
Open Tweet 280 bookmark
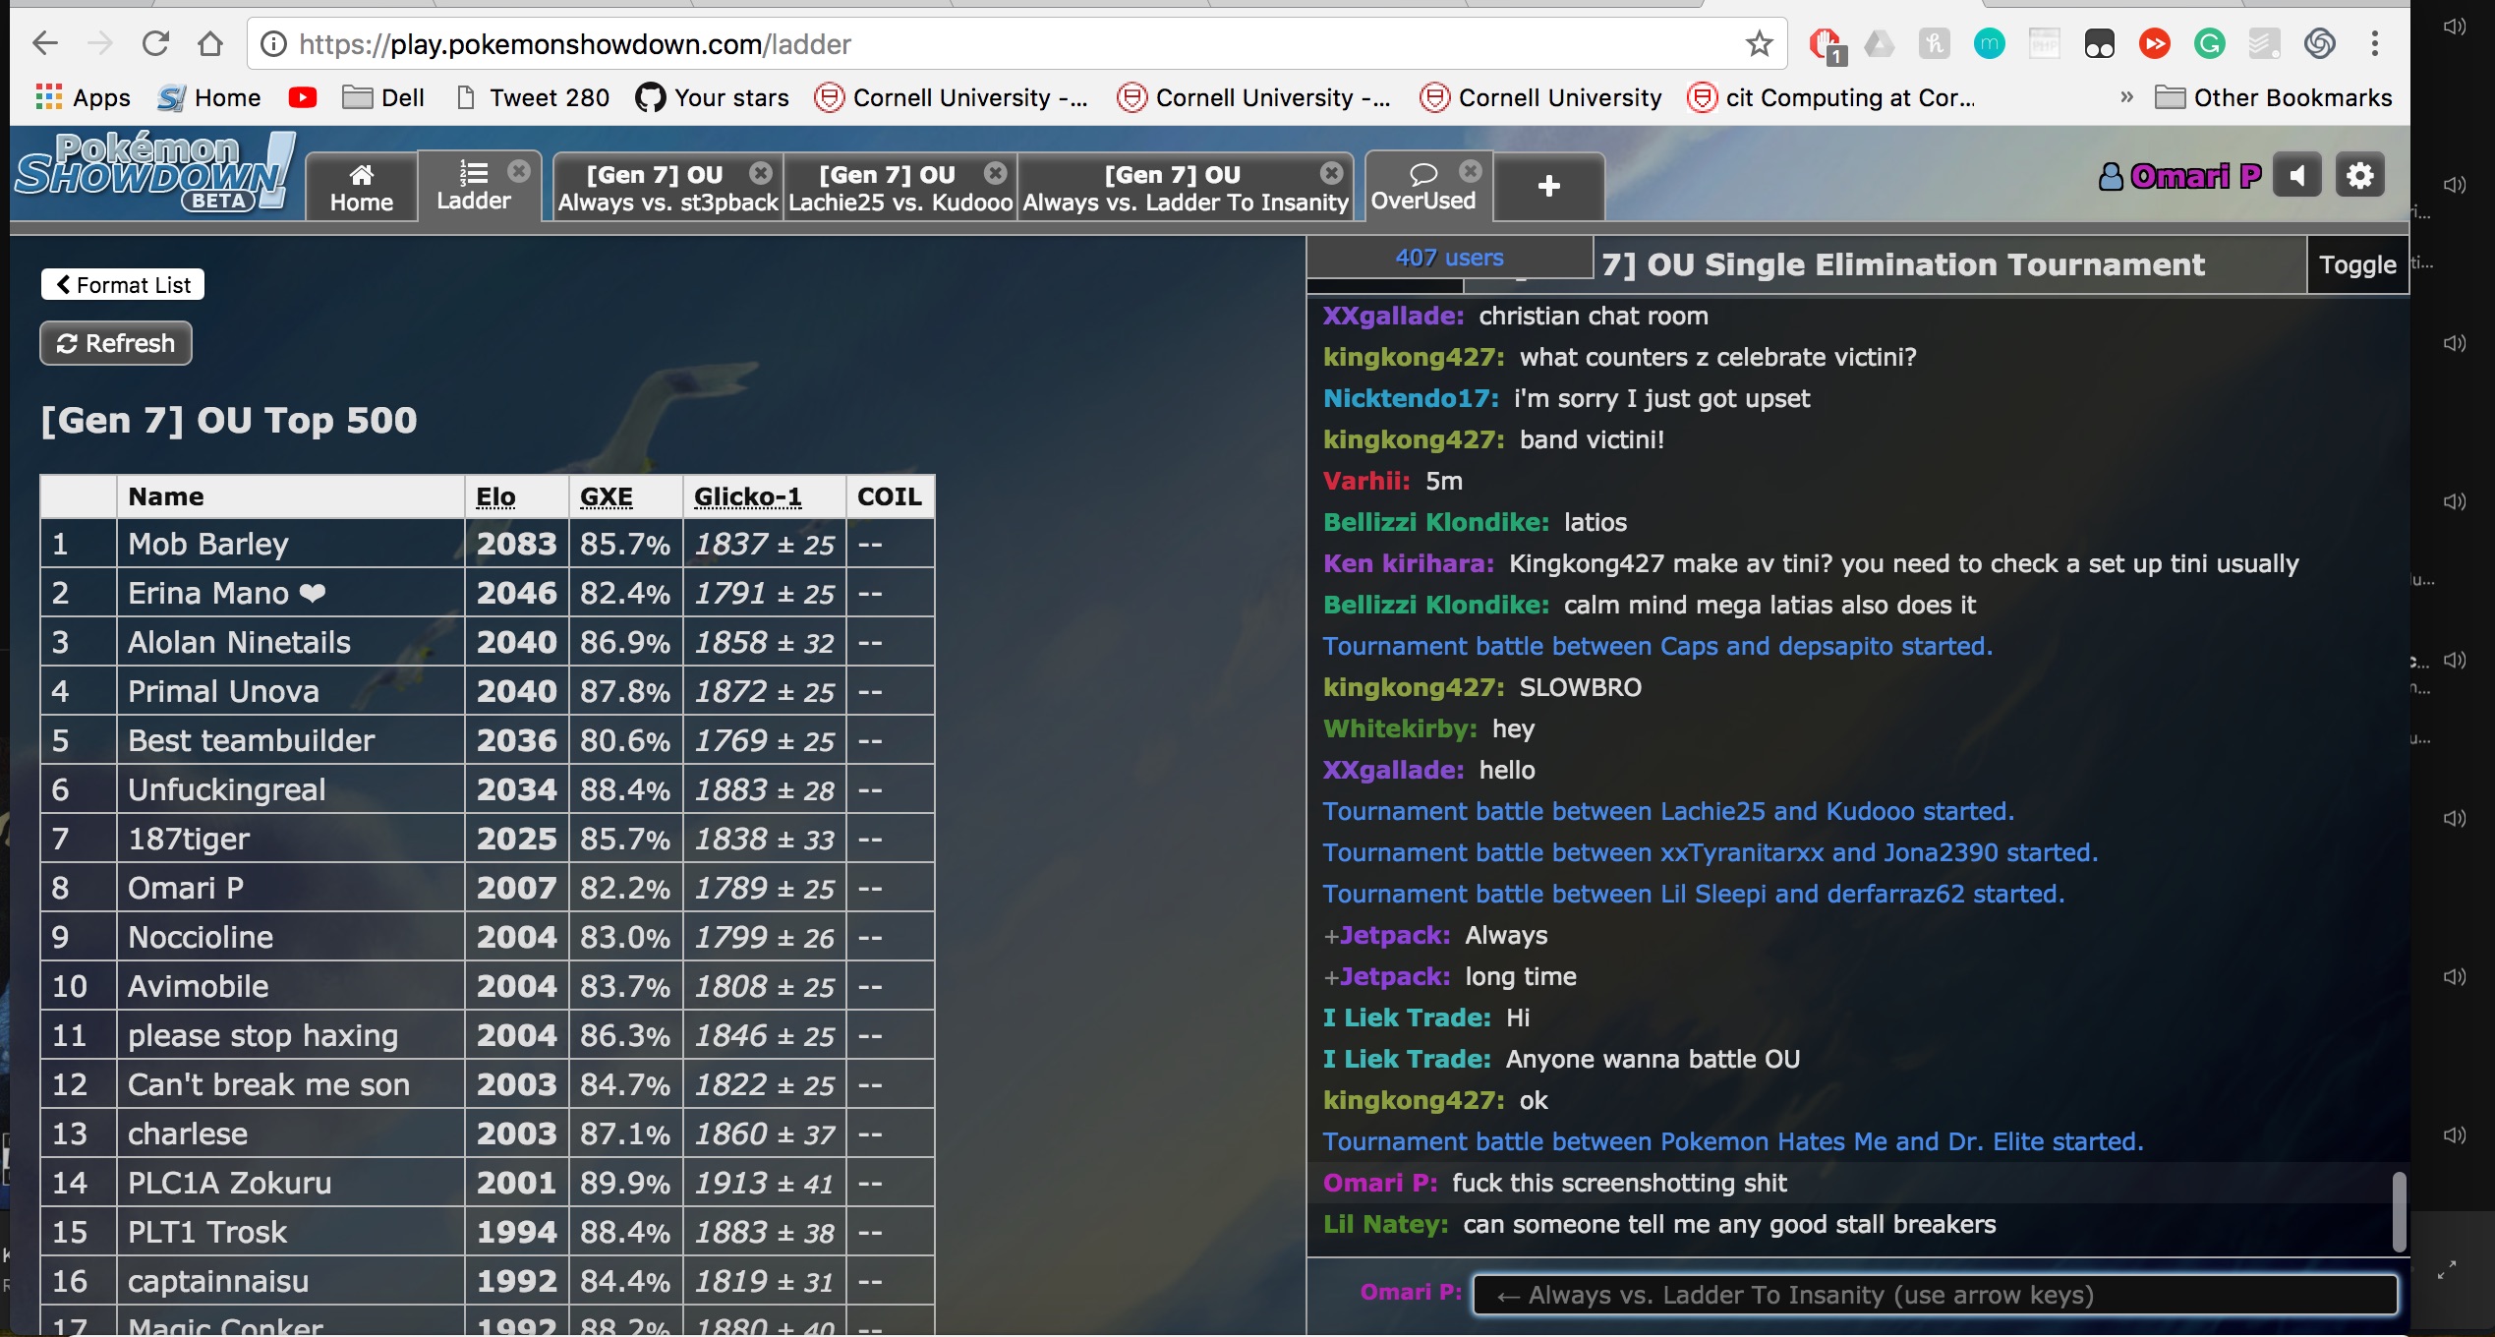533,97
